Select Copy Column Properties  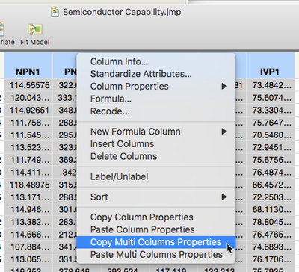[141, 217]
